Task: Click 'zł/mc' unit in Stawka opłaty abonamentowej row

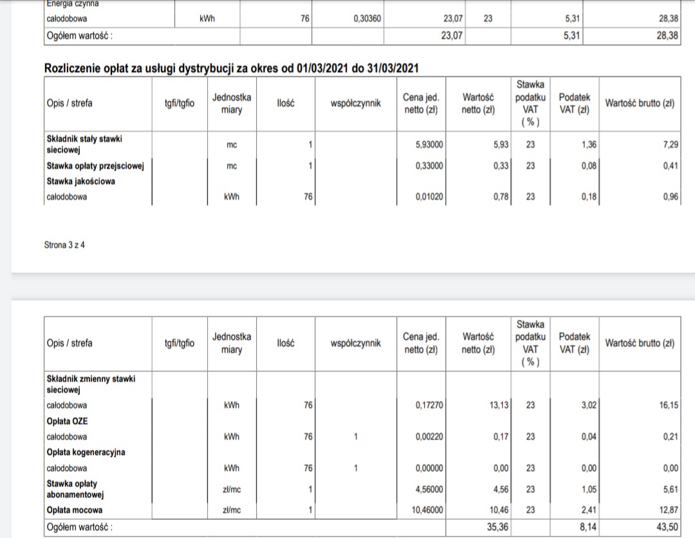Action: [x=232, y=489]
